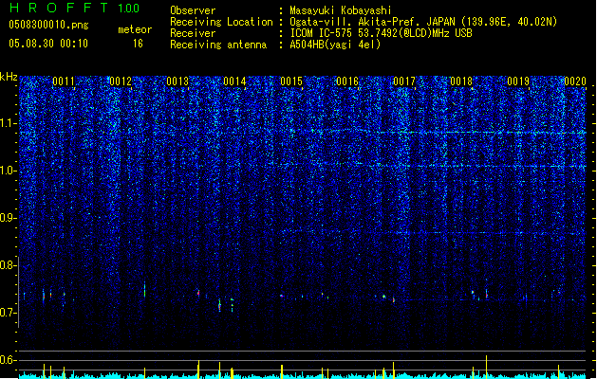Click the 0.7 frequency axis label
The image size is (597, 379).
click(x=9, y=313)
